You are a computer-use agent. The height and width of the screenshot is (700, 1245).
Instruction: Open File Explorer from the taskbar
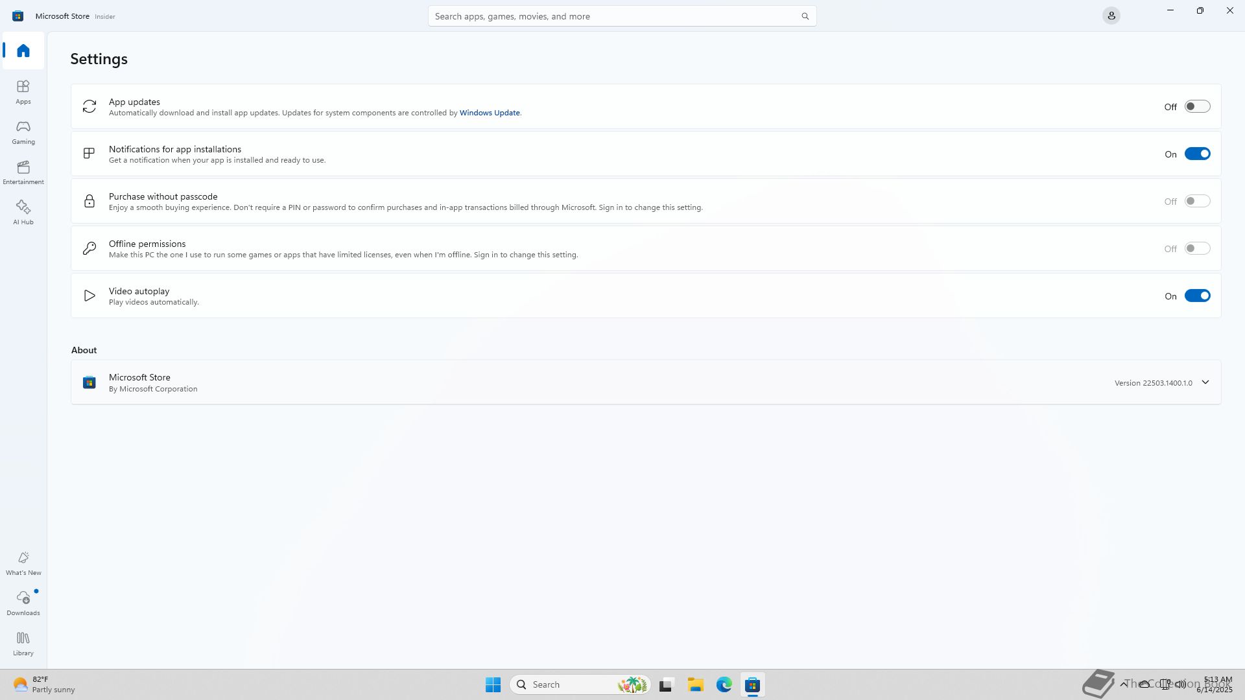[695, 684]
